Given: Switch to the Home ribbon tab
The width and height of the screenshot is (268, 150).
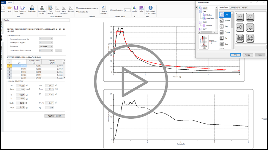Looking at the screenshot, I should point(10,3).
